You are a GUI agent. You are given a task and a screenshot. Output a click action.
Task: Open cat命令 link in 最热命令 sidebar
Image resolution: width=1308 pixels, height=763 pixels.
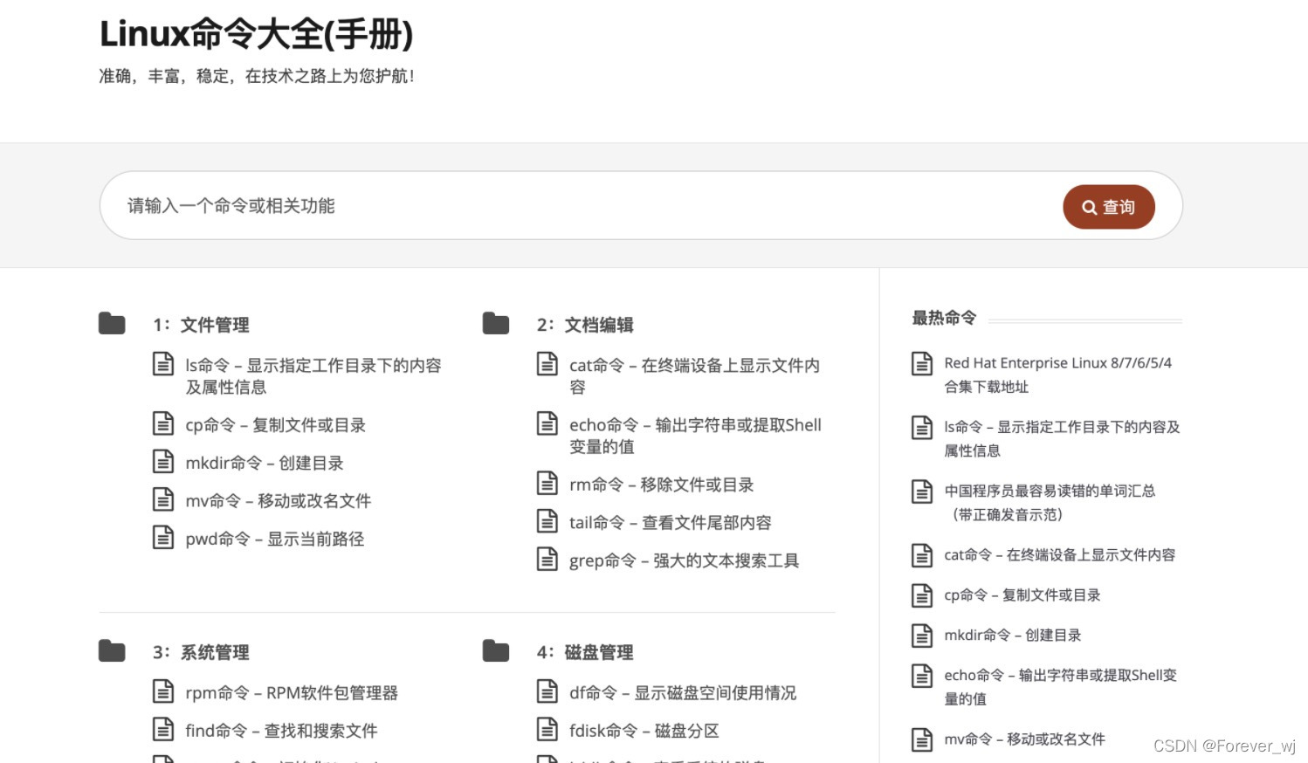(1060, 555)
